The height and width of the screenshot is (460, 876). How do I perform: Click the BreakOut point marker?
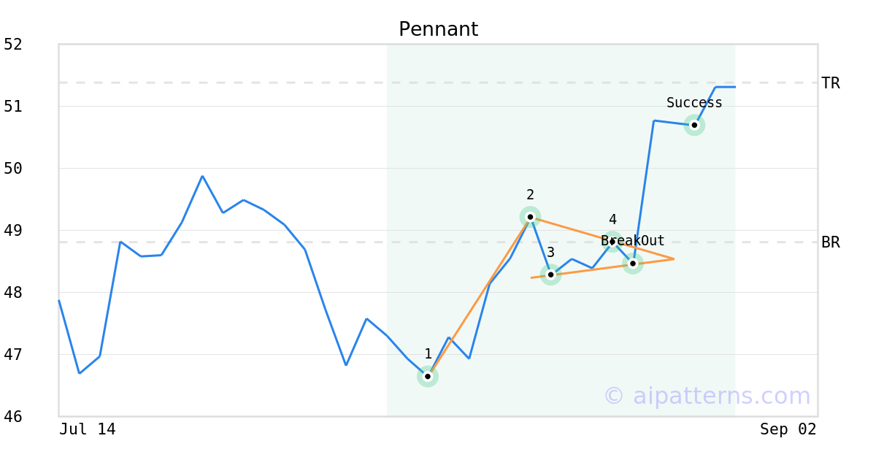pos(633,264)
